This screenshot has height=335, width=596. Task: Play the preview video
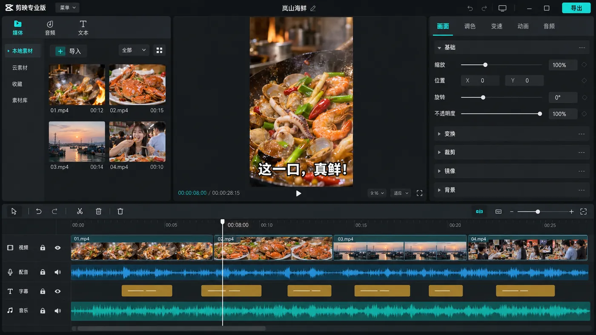tap(298, 193)
